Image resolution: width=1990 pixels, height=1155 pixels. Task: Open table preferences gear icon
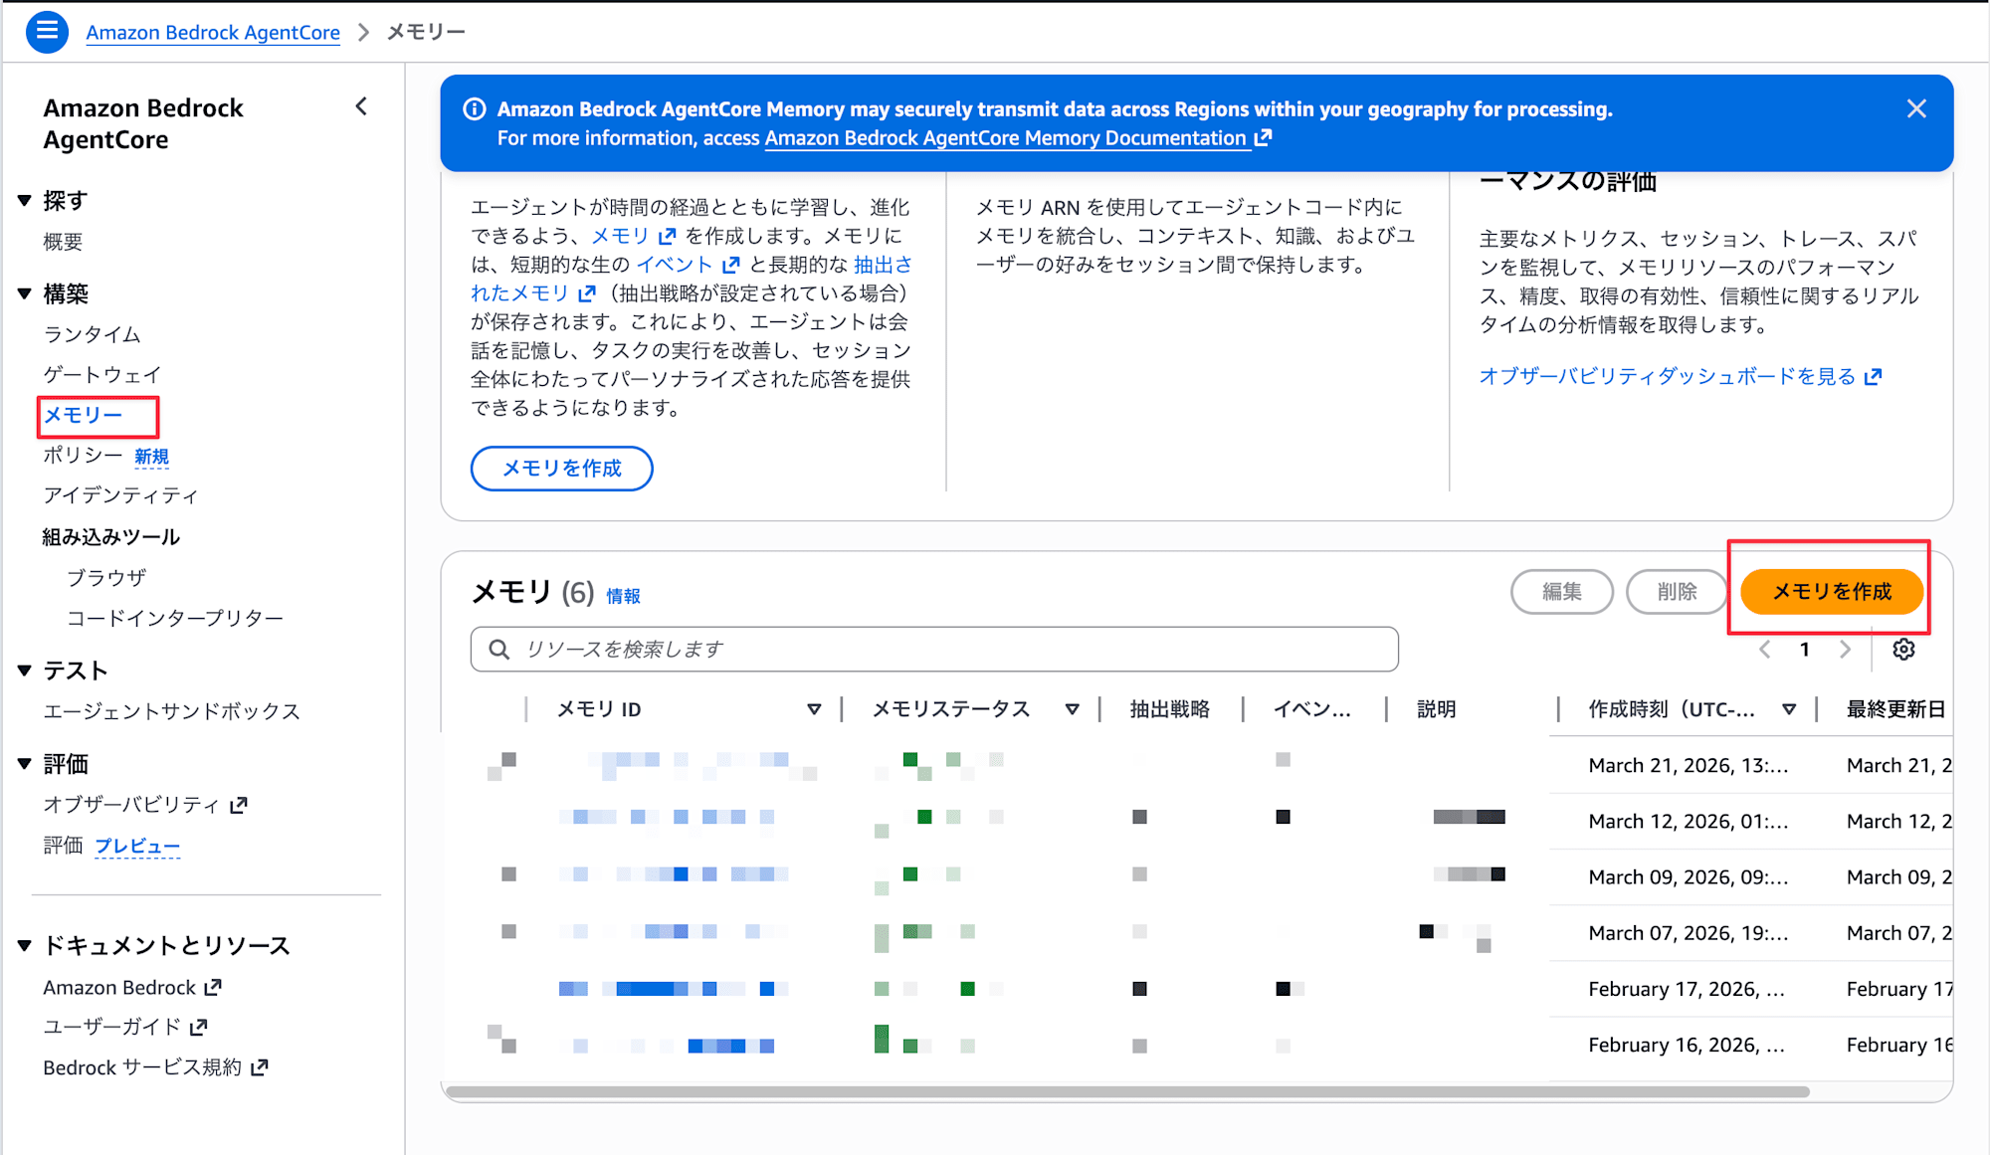1903,650
